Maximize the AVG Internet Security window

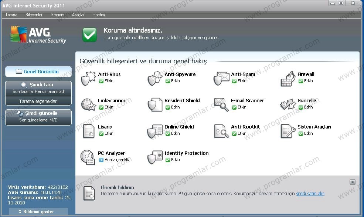click(x=341, y=3)
